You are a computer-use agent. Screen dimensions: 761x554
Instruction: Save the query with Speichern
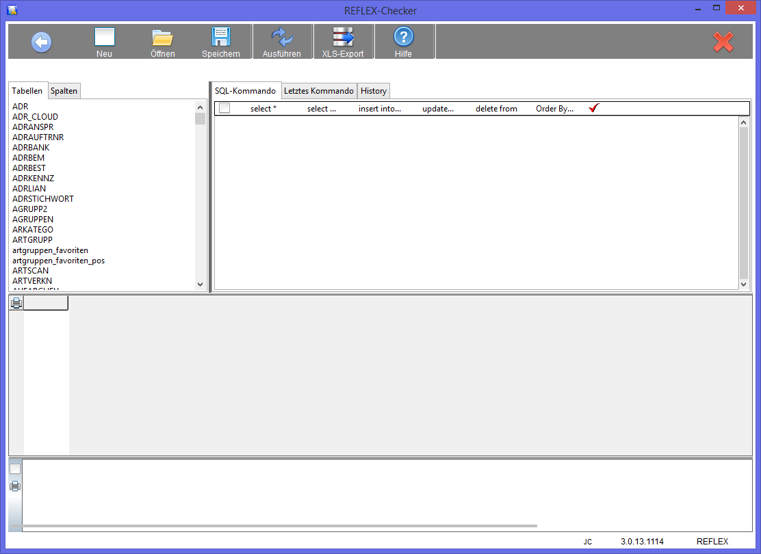[x=221, y=42]
